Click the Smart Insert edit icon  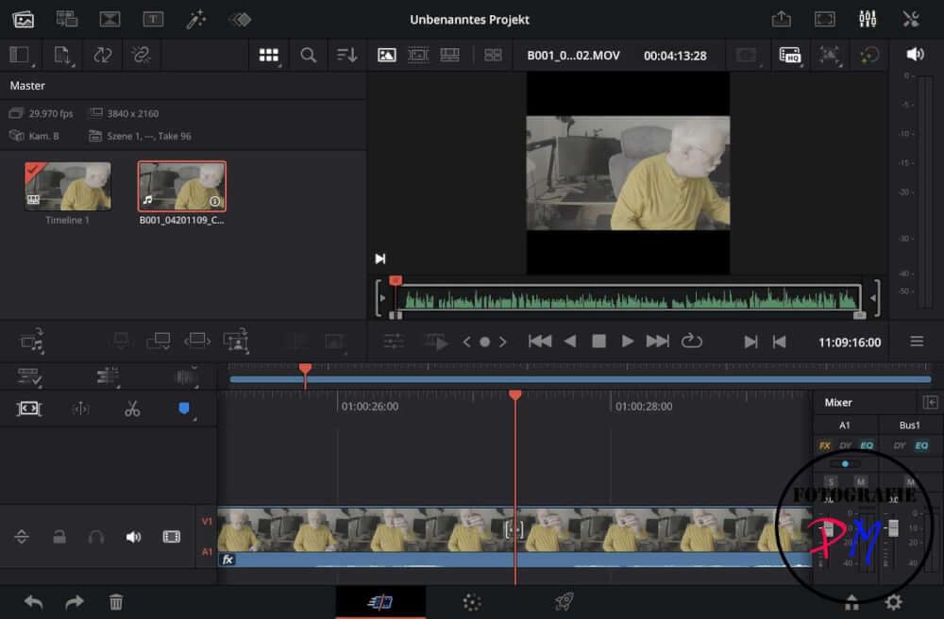[121, 341]
